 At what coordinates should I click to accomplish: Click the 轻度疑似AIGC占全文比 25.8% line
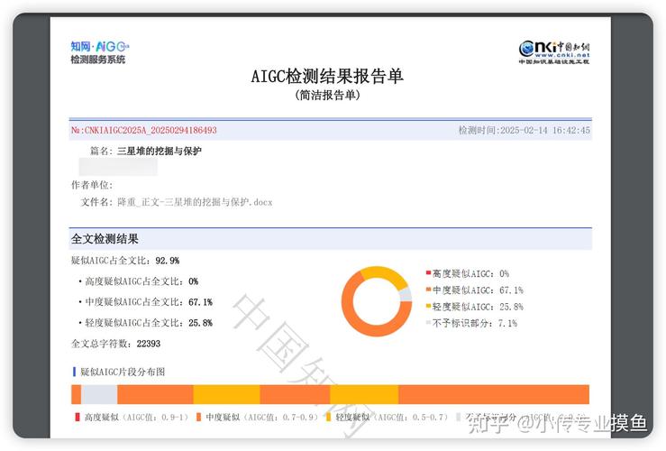pos(146,323)
